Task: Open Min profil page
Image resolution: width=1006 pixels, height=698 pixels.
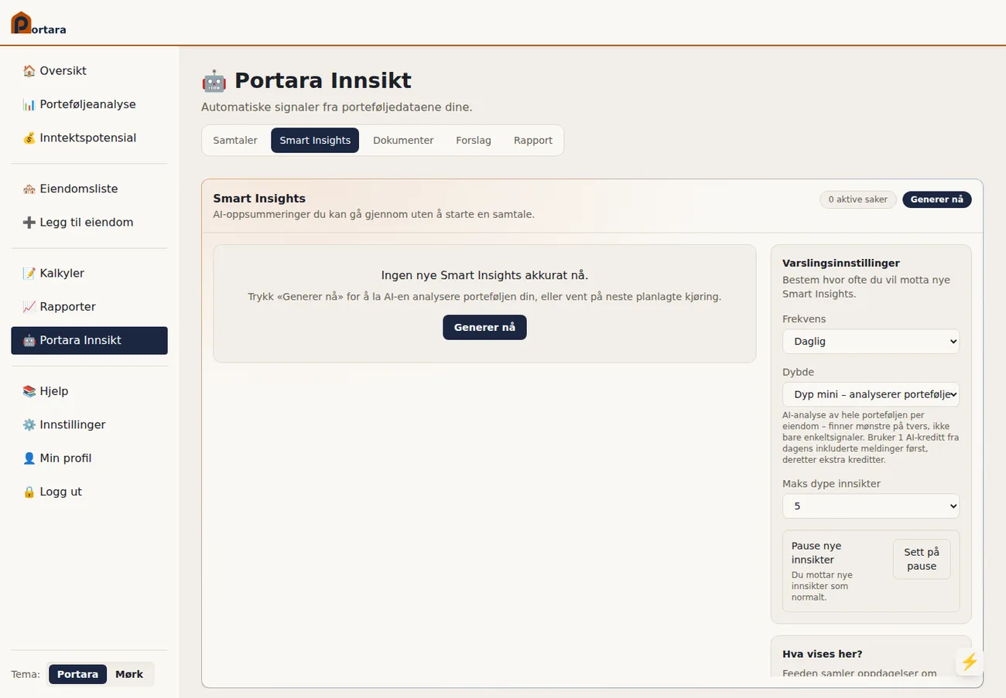Action: tap(89, 458)
